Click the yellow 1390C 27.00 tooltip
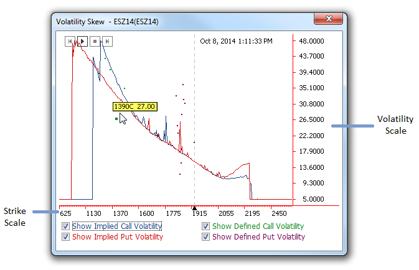The image size is (419, 270). tap(134, 106)
